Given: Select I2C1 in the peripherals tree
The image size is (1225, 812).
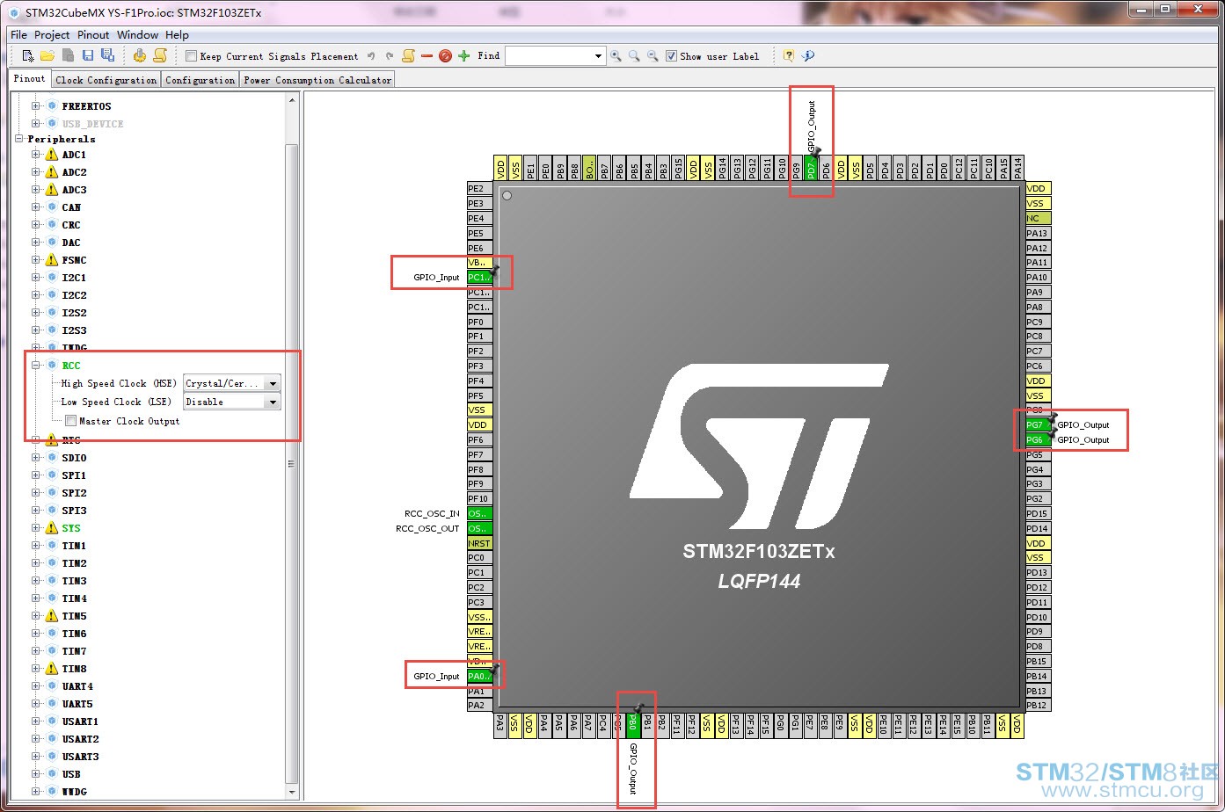Looking at the screenshot, I should (x=74, y=278).
